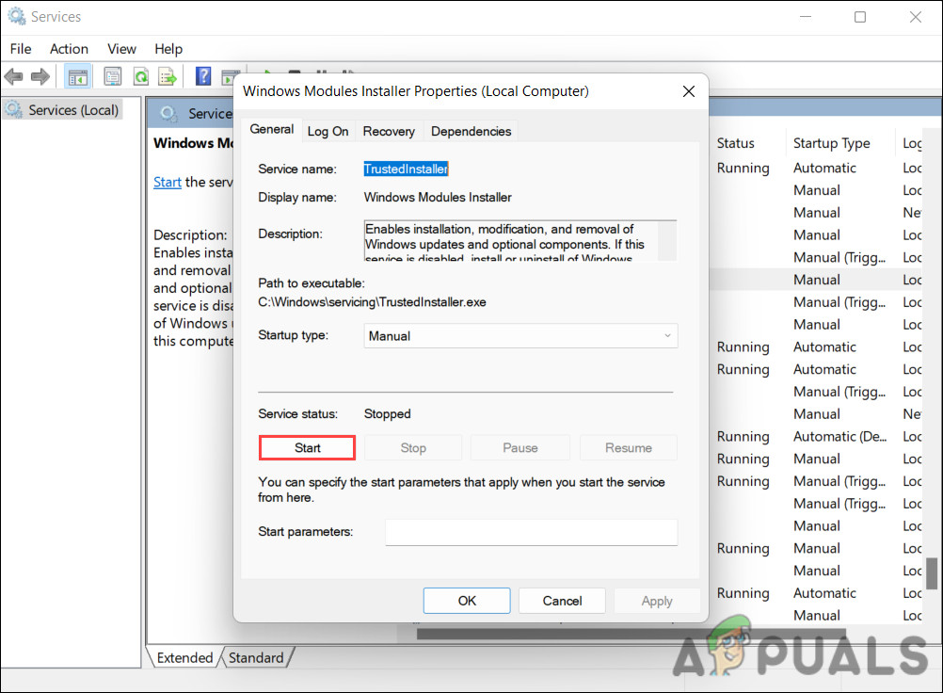
Task: Click the Refresh toolbar icon
Action: point(141,77)
